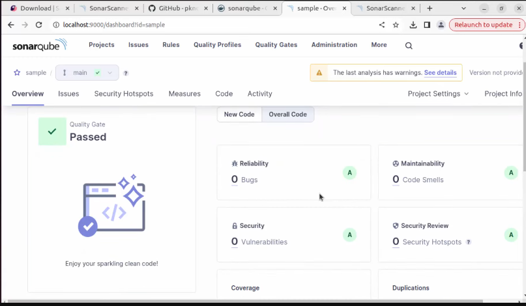
Task: Open the search magnifier icon
Action: click(409, 46)
